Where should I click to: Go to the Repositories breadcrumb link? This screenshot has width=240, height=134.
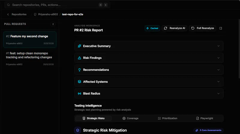pyautogui.click(x=19, y=14)
